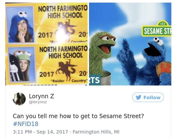The height and width of the screenshot is (138, 178).
Task: Open the Sesame Street characters photo
Action: [x=130, y=44]
